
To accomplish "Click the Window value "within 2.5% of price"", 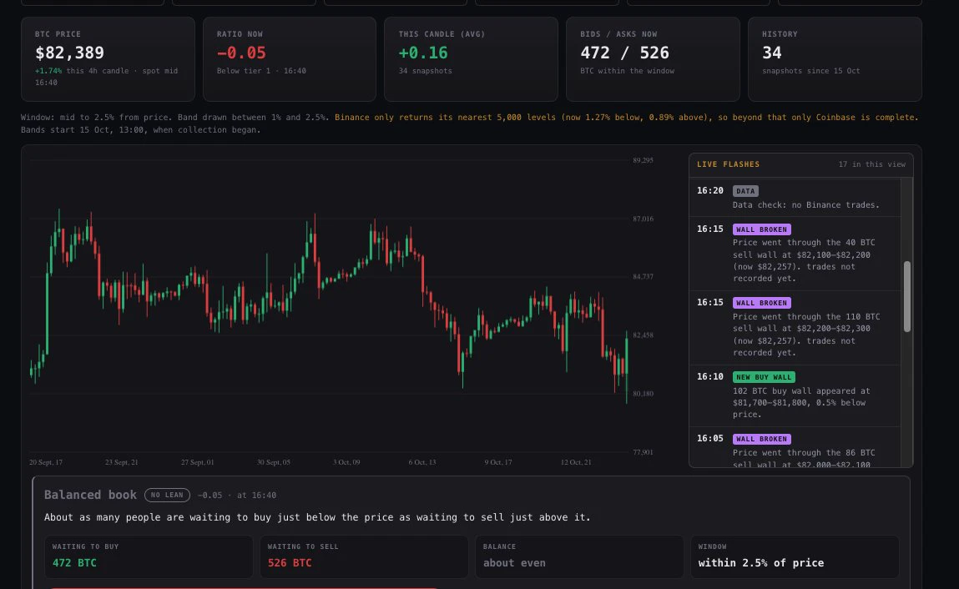I will point(761,562).
